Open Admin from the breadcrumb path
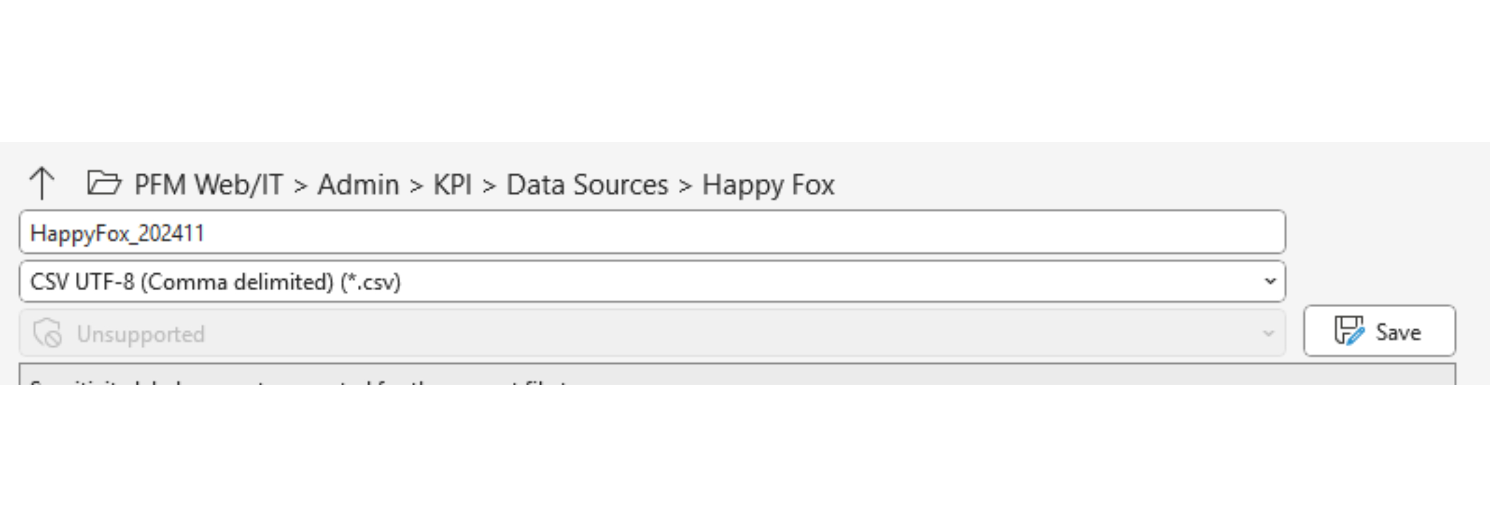1490x527 pixels. pyautogui.click(x=358, y=184)
